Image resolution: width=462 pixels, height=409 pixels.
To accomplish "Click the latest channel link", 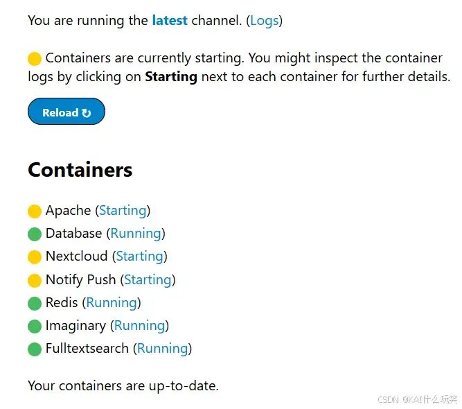I will click(170, 20).
